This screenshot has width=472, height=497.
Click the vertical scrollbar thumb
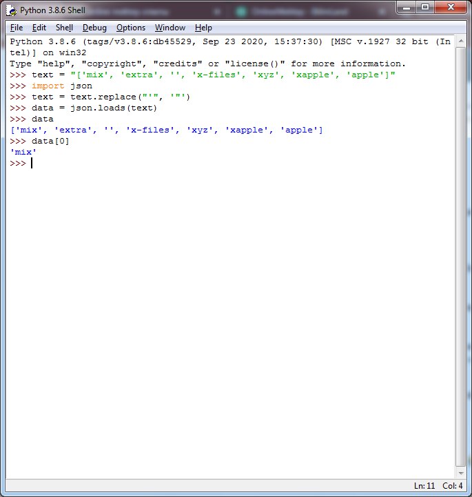pyautogui.click(x=461, y=257)
